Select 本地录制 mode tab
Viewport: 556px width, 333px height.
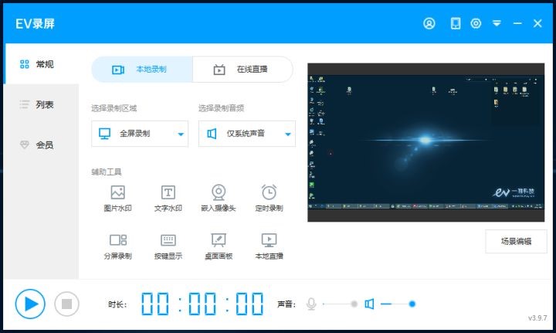(142, 70)
